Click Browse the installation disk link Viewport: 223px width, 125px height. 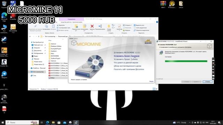click(x=128, y=66)
